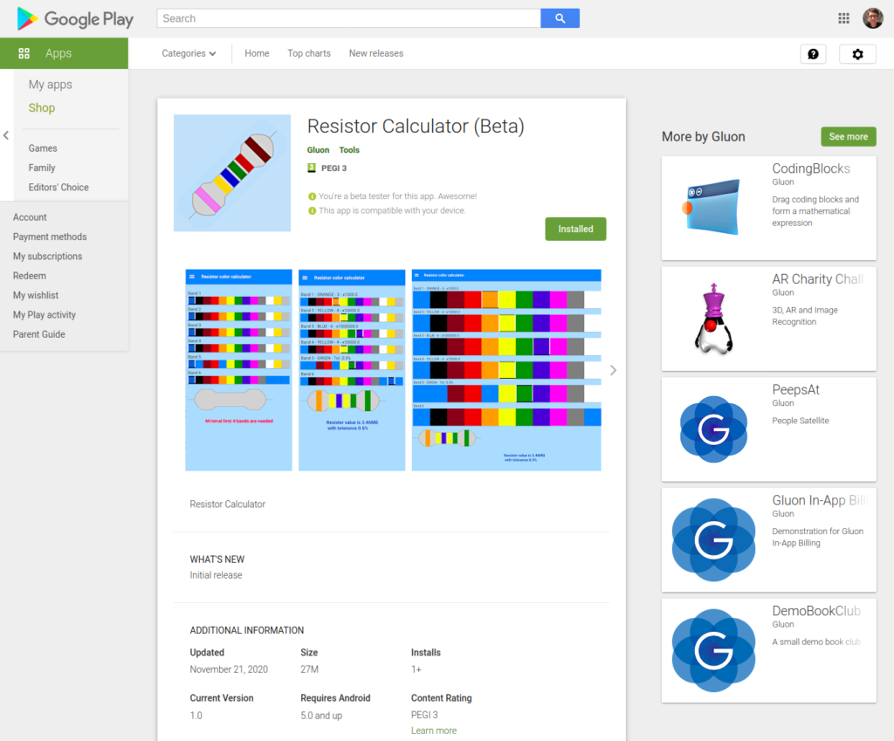
Task: Open Editors' Choice
Action: [x=58, y=187]
